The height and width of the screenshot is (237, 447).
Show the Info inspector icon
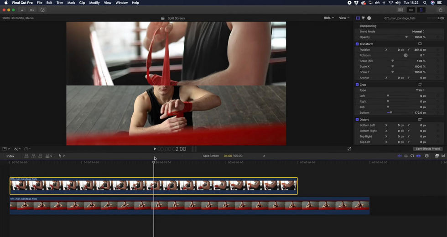(369, 18)
